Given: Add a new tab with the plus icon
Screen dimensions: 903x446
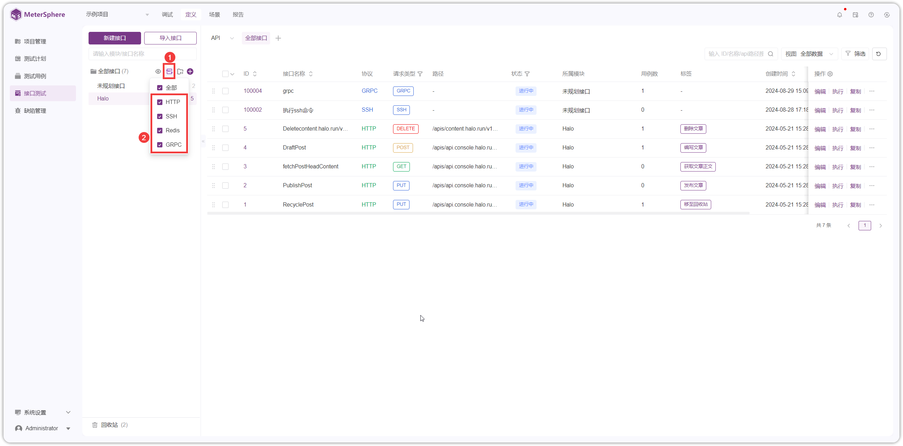Looking at the screenshot, I should pos(278,38).
